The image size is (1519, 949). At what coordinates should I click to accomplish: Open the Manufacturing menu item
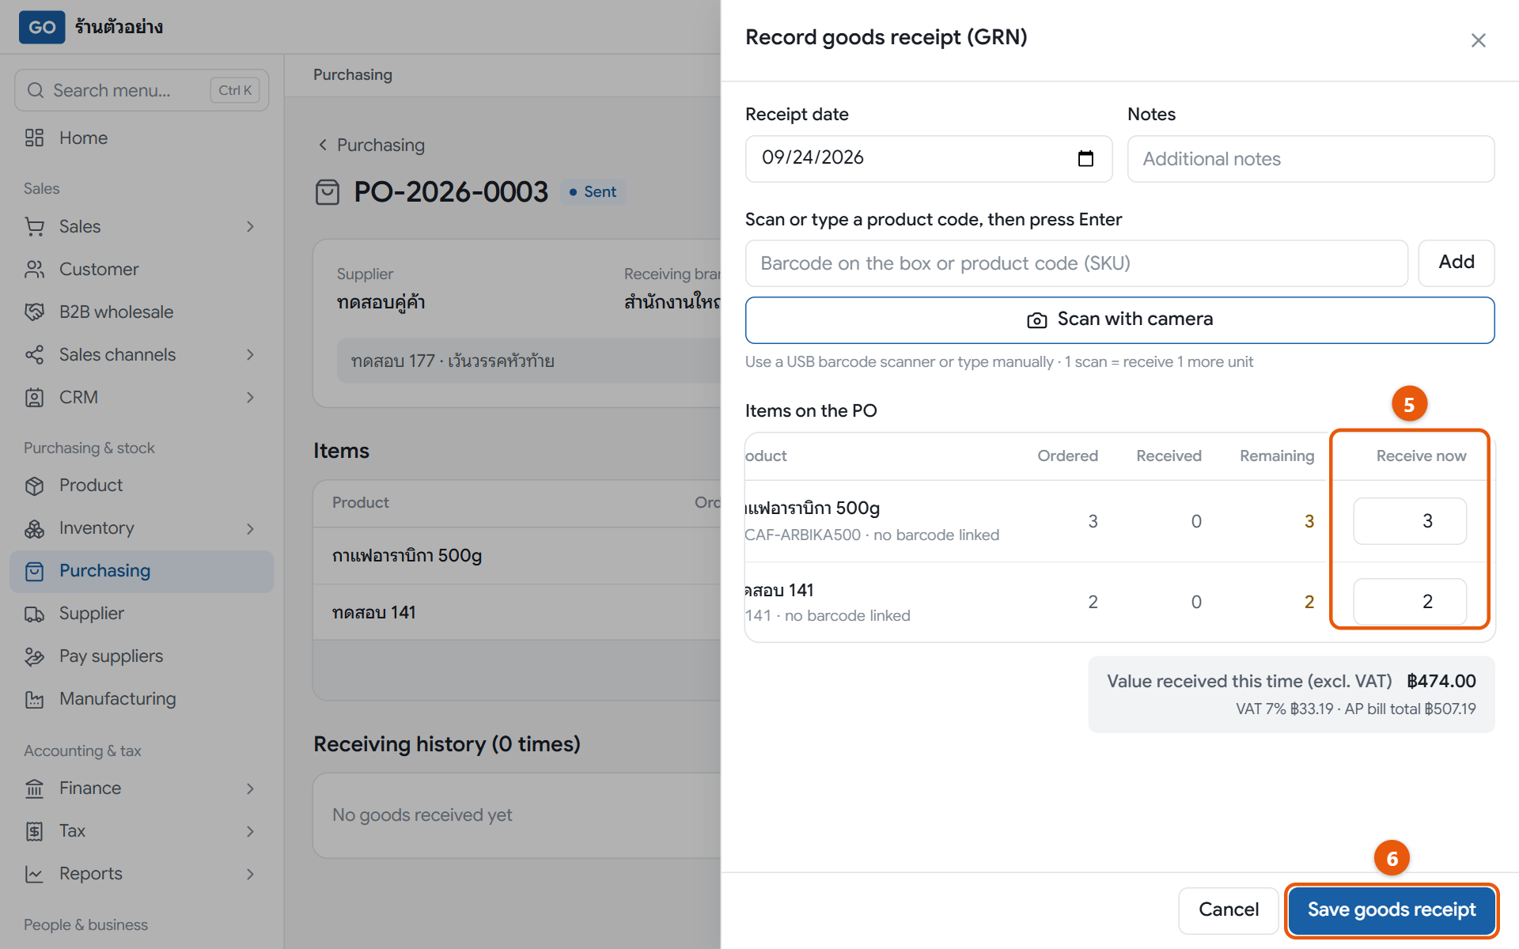(142, 699)
